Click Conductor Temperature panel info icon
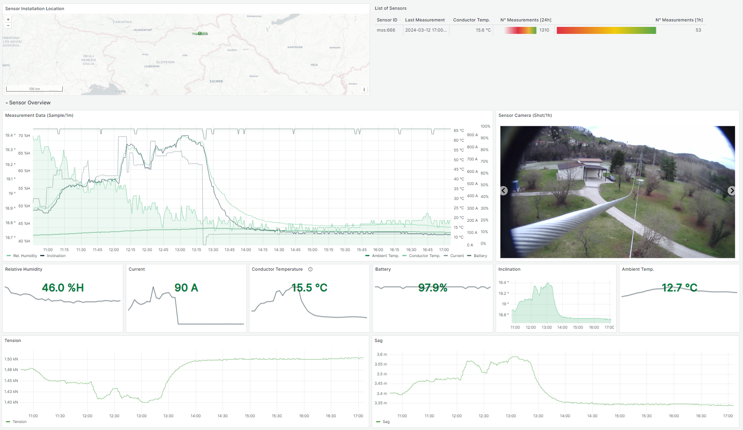 [x=310, y=270]
